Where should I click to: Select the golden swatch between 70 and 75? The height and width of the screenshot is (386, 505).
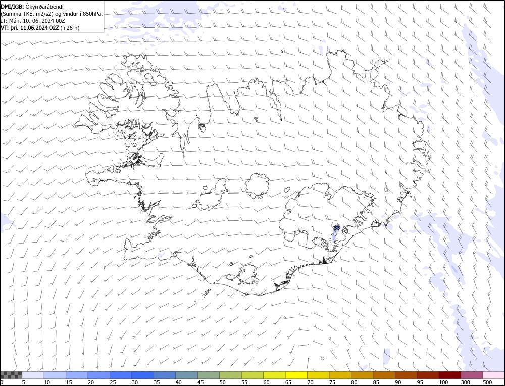[x=319, y=375]
